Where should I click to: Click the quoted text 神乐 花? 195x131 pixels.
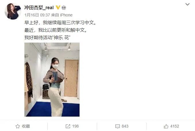61,37
